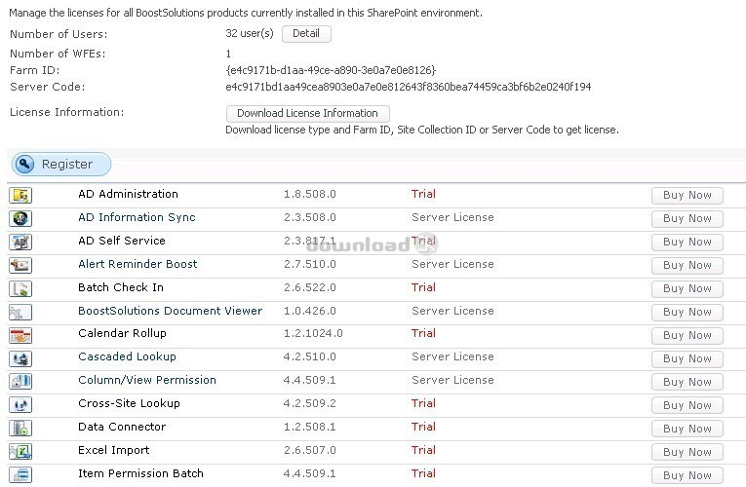Click the AD Administration product icon
Screen dimensions: 746x487
(20, 195)
